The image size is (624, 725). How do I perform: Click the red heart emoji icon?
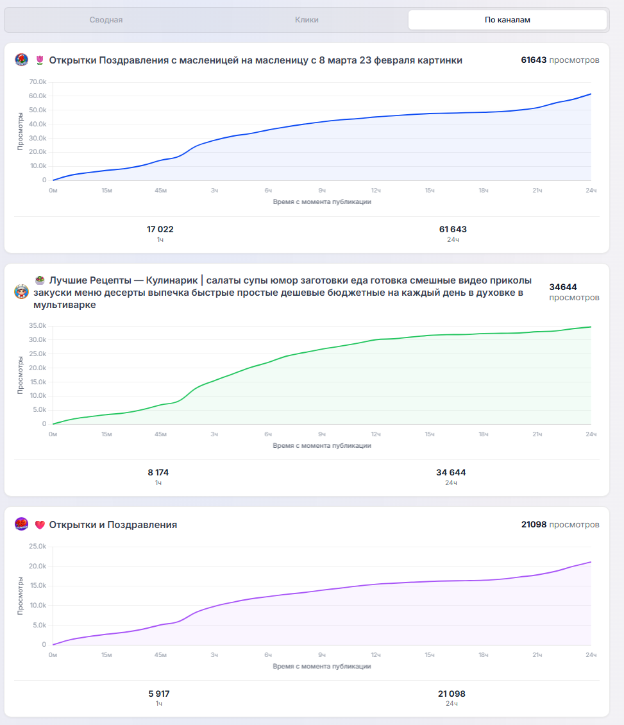pos(40,525)
